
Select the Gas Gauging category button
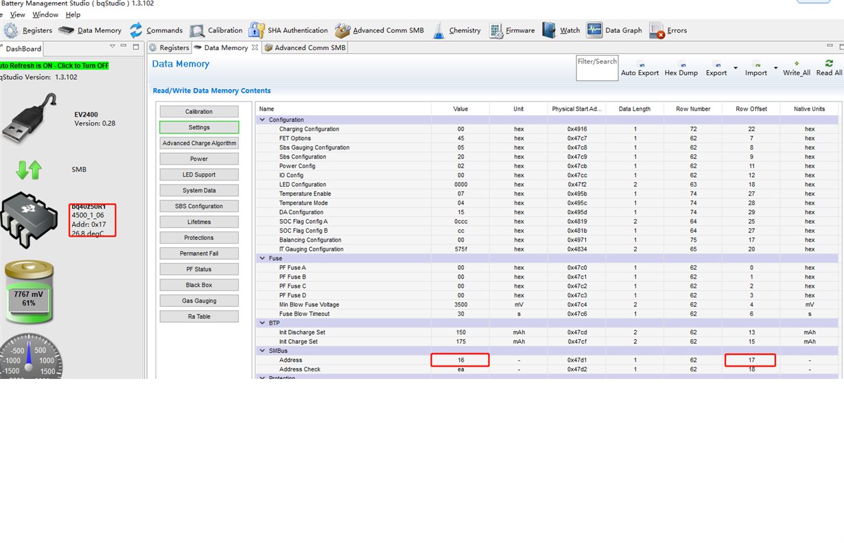tap(199, 301)
